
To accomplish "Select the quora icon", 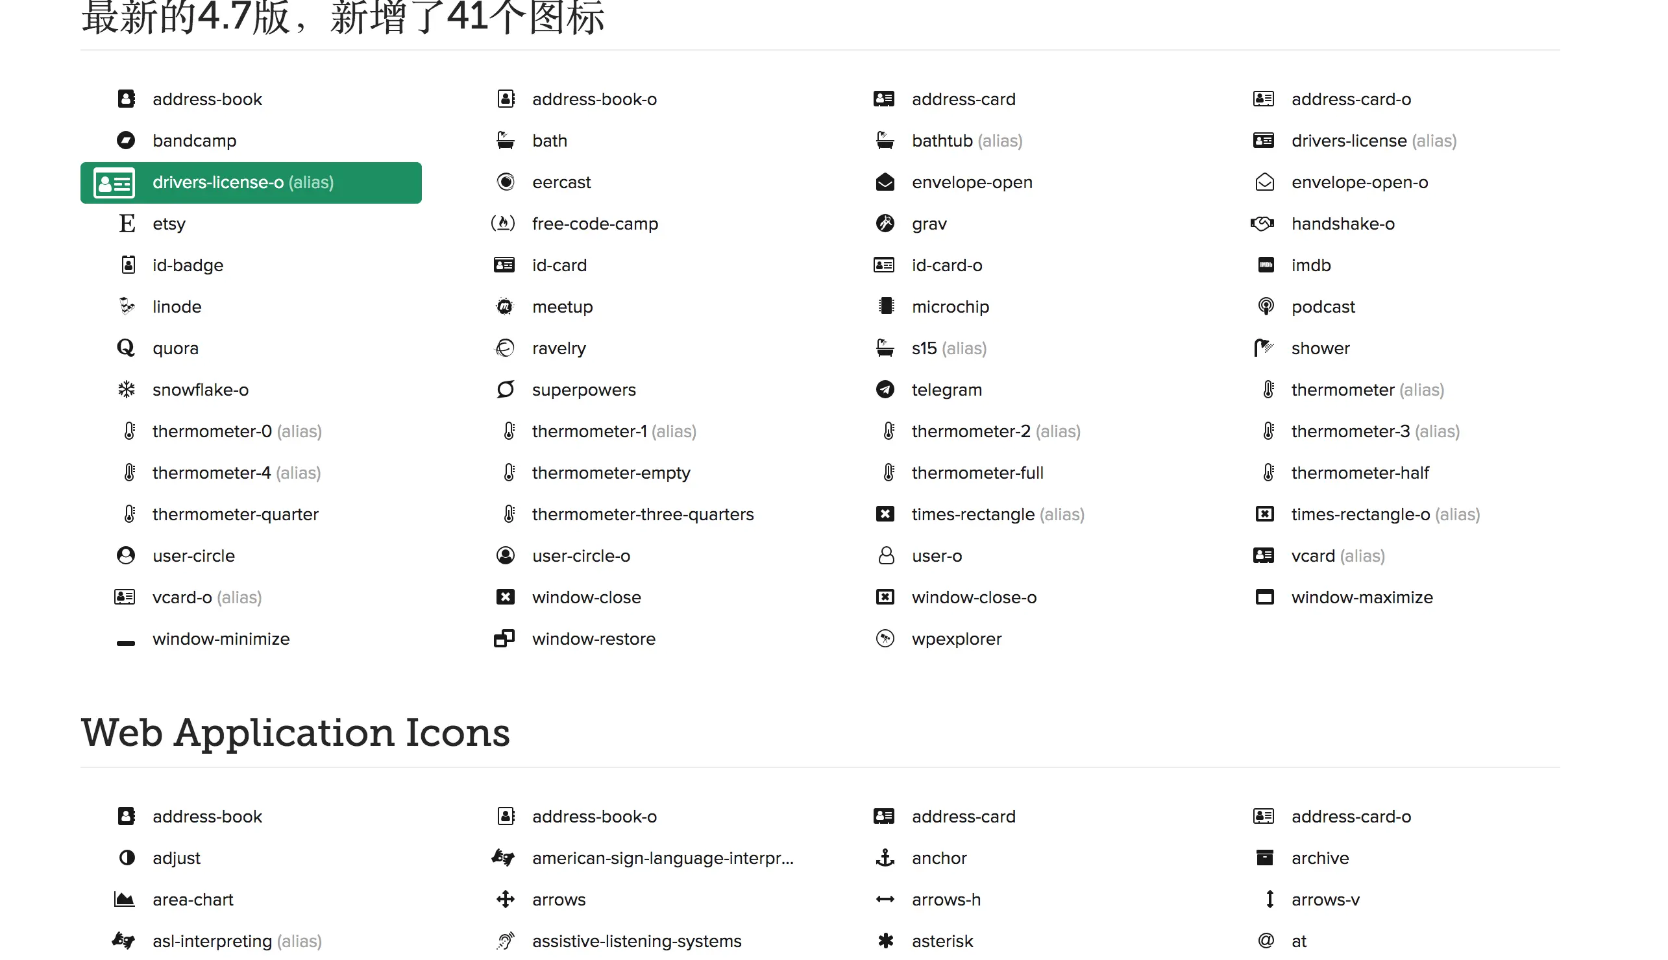I will point(125,348).
